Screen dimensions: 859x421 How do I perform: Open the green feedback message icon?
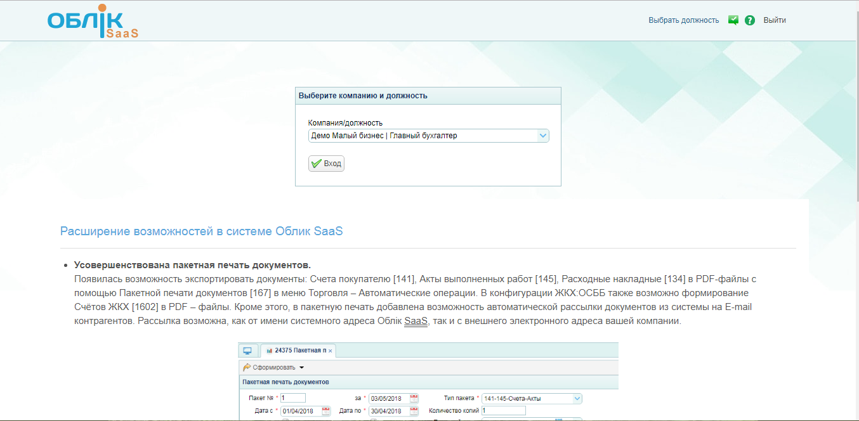point(733,20)
